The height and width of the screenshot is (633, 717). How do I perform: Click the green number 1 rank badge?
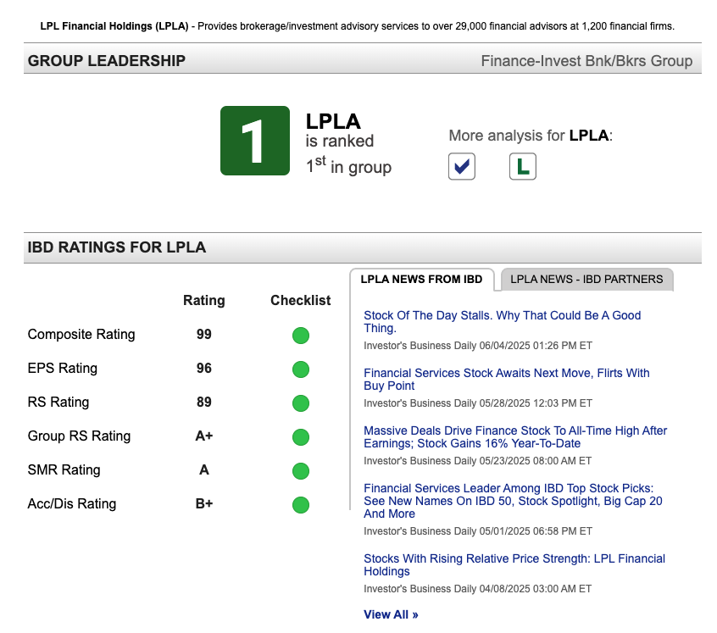[255, 141]
